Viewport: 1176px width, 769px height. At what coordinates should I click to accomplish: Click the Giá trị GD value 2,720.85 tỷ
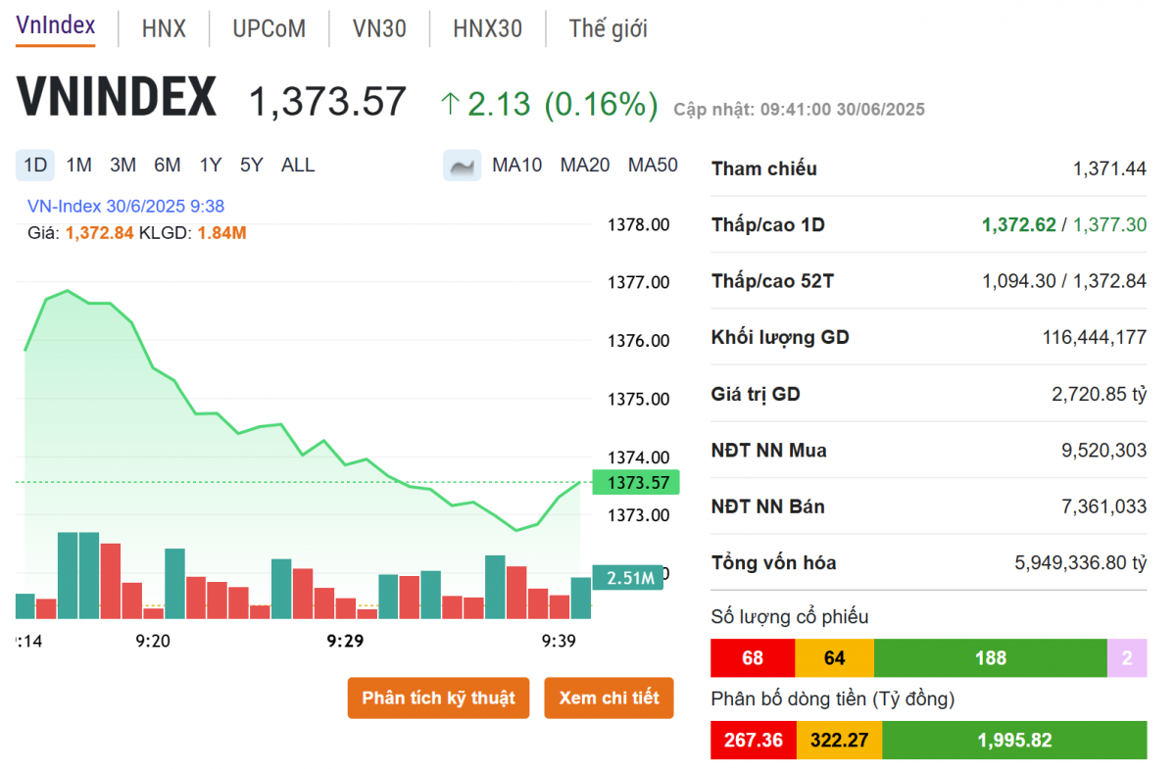1099,394
